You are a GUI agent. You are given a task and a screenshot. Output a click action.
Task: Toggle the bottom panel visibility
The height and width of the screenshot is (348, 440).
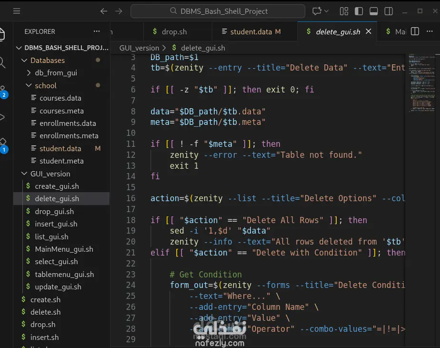(374, 11)
